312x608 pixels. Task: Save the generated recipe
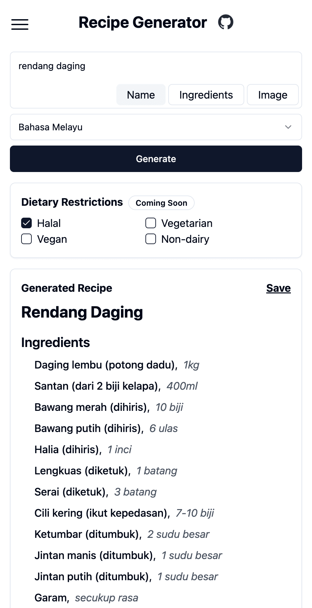(278, 288)
